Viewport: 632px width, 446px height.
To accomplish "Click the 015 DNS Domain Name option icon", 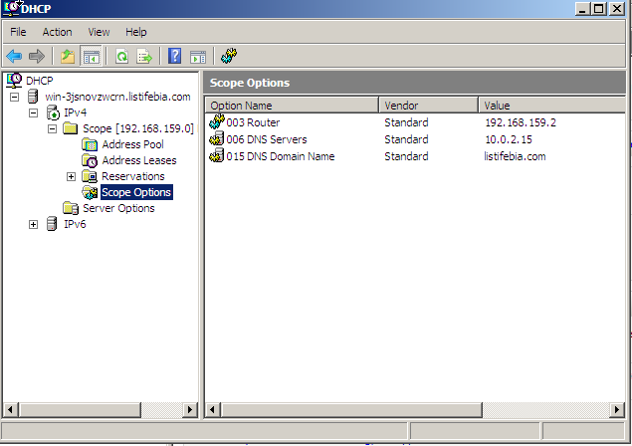I will (x=216, y=155).
